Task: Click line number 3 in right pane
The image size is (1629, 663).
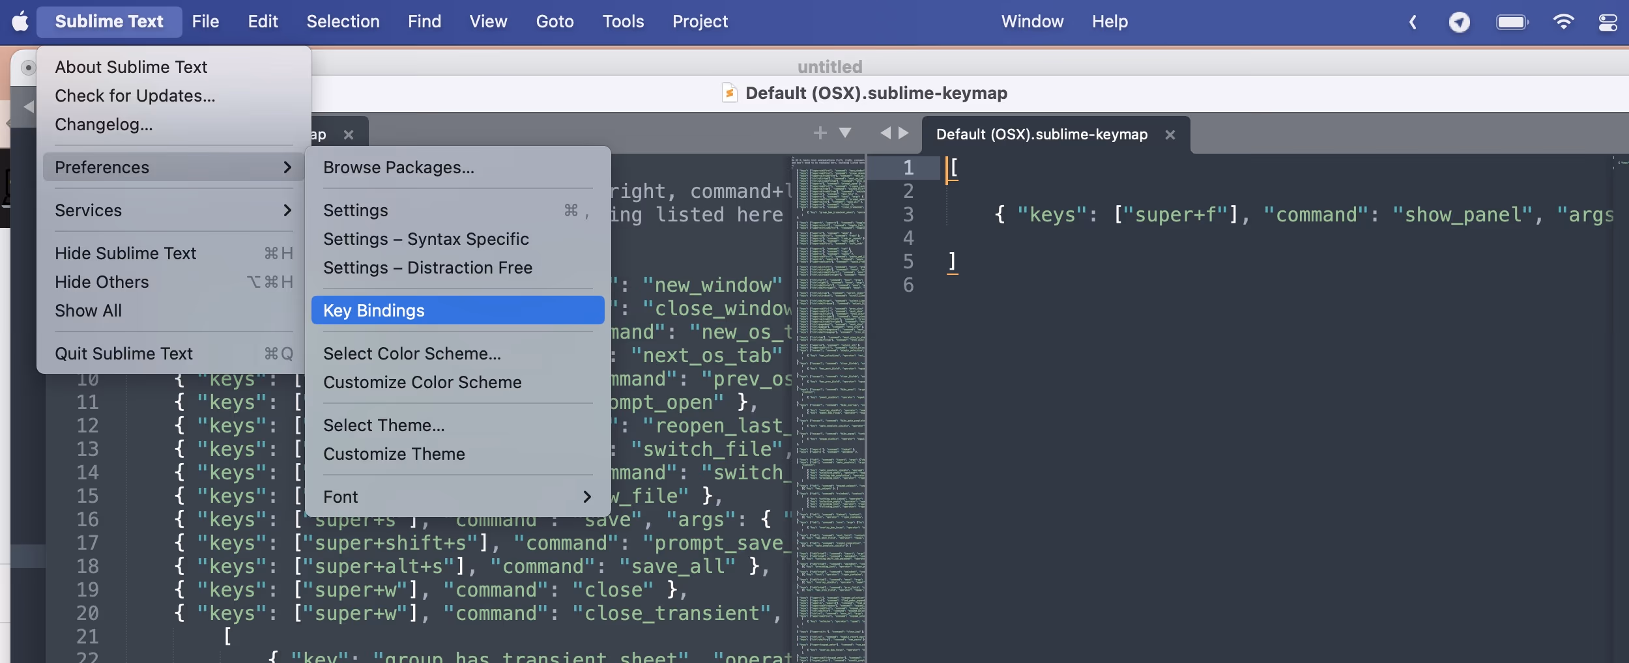Action: [908, 214]
